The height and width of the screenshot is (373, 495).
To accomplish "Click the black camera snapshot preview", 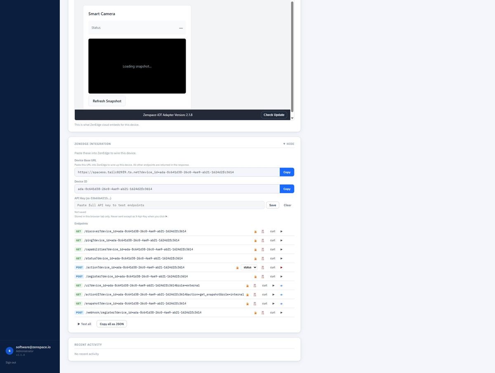I will click(137, 66).
